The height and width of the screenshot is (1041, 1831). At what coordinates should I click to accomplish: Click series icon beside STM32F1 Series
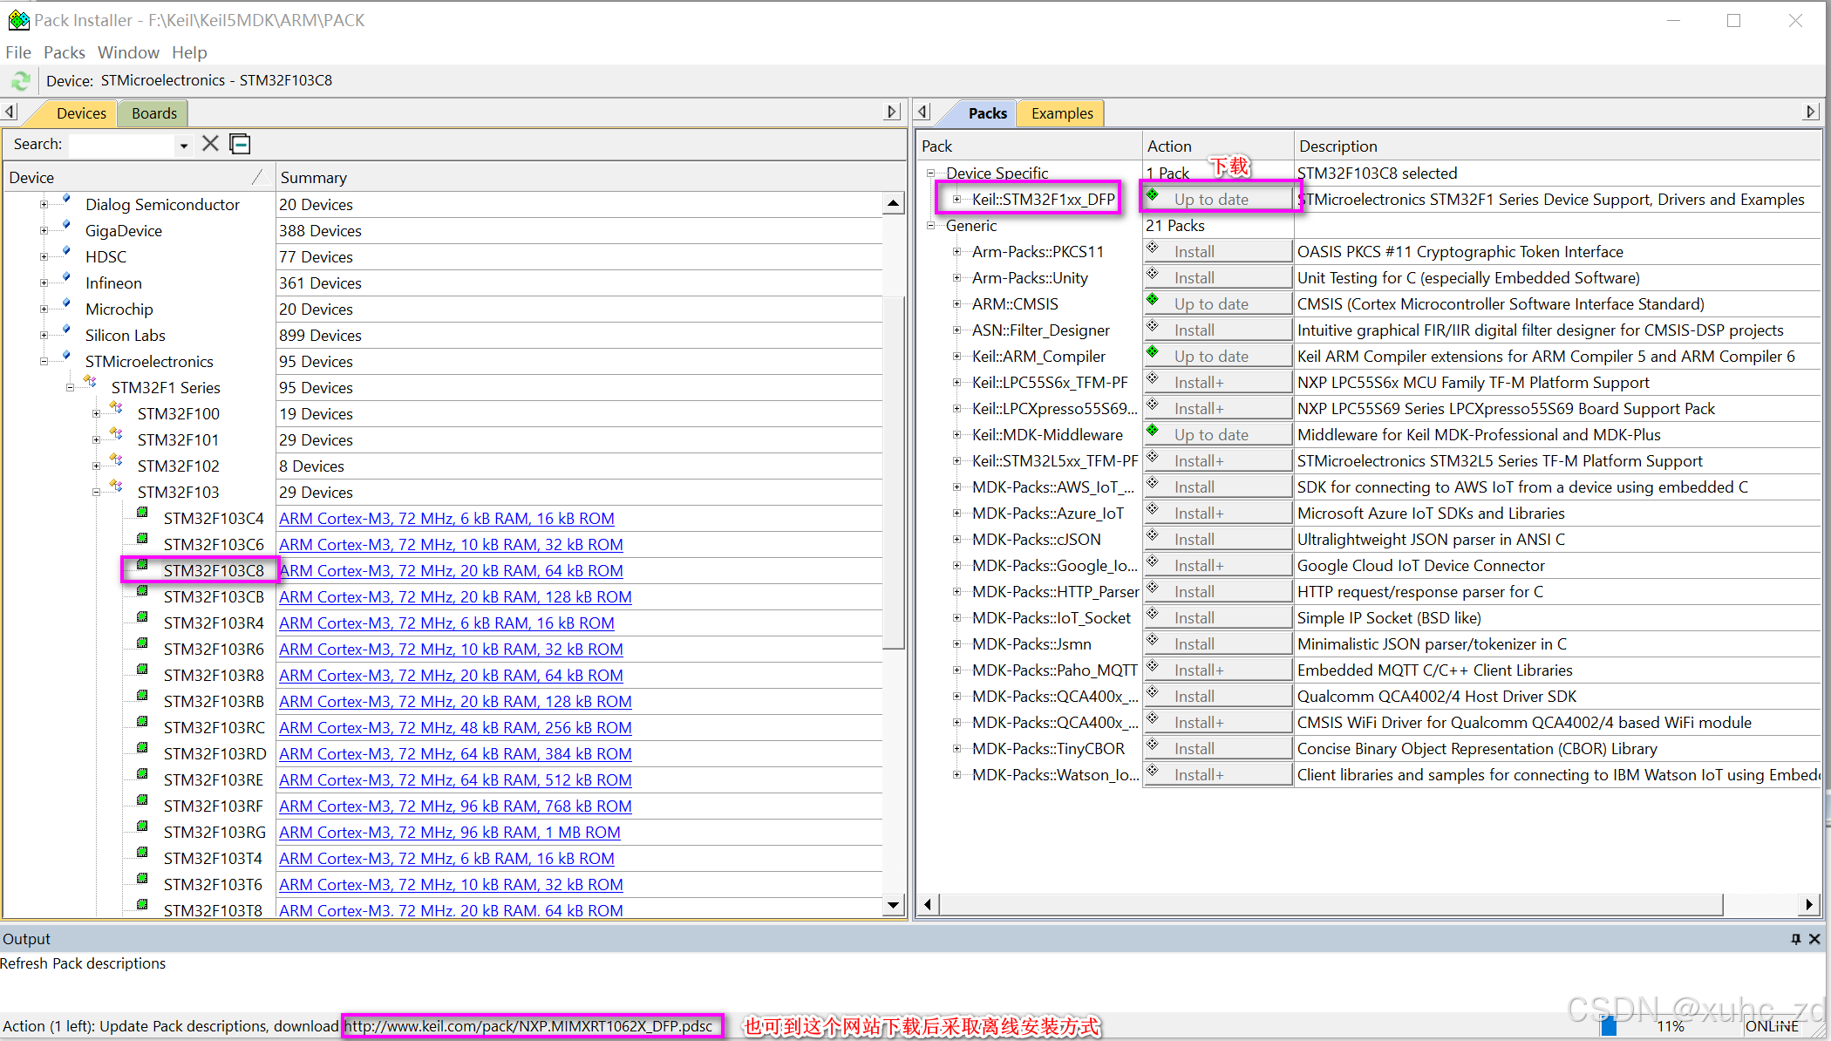click(90, 383)
